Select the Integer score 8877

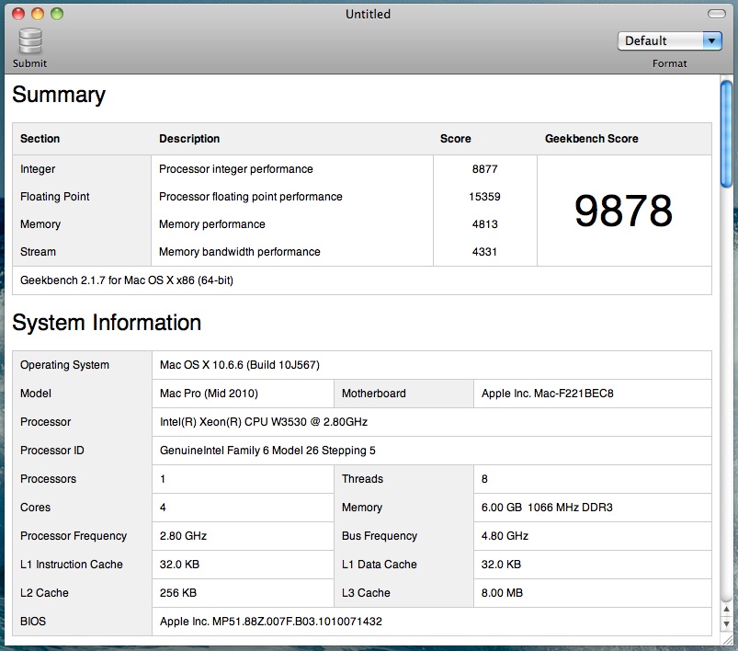(x=484, y=169)
